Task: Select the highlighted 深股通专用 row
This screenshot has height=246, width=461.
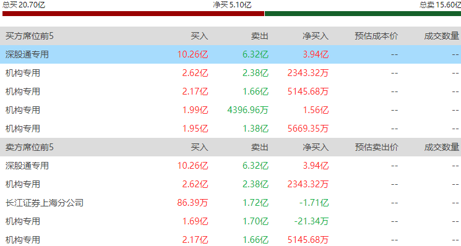Action: click(230, 54)
